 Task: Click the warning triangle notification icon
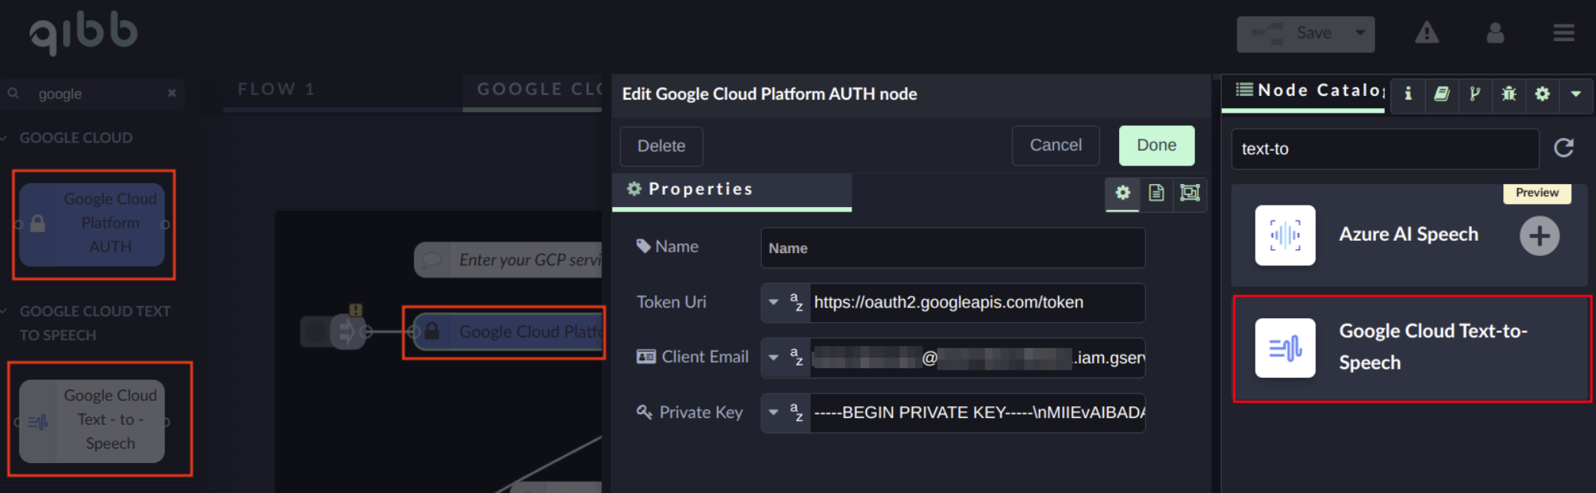(1426, 33)
